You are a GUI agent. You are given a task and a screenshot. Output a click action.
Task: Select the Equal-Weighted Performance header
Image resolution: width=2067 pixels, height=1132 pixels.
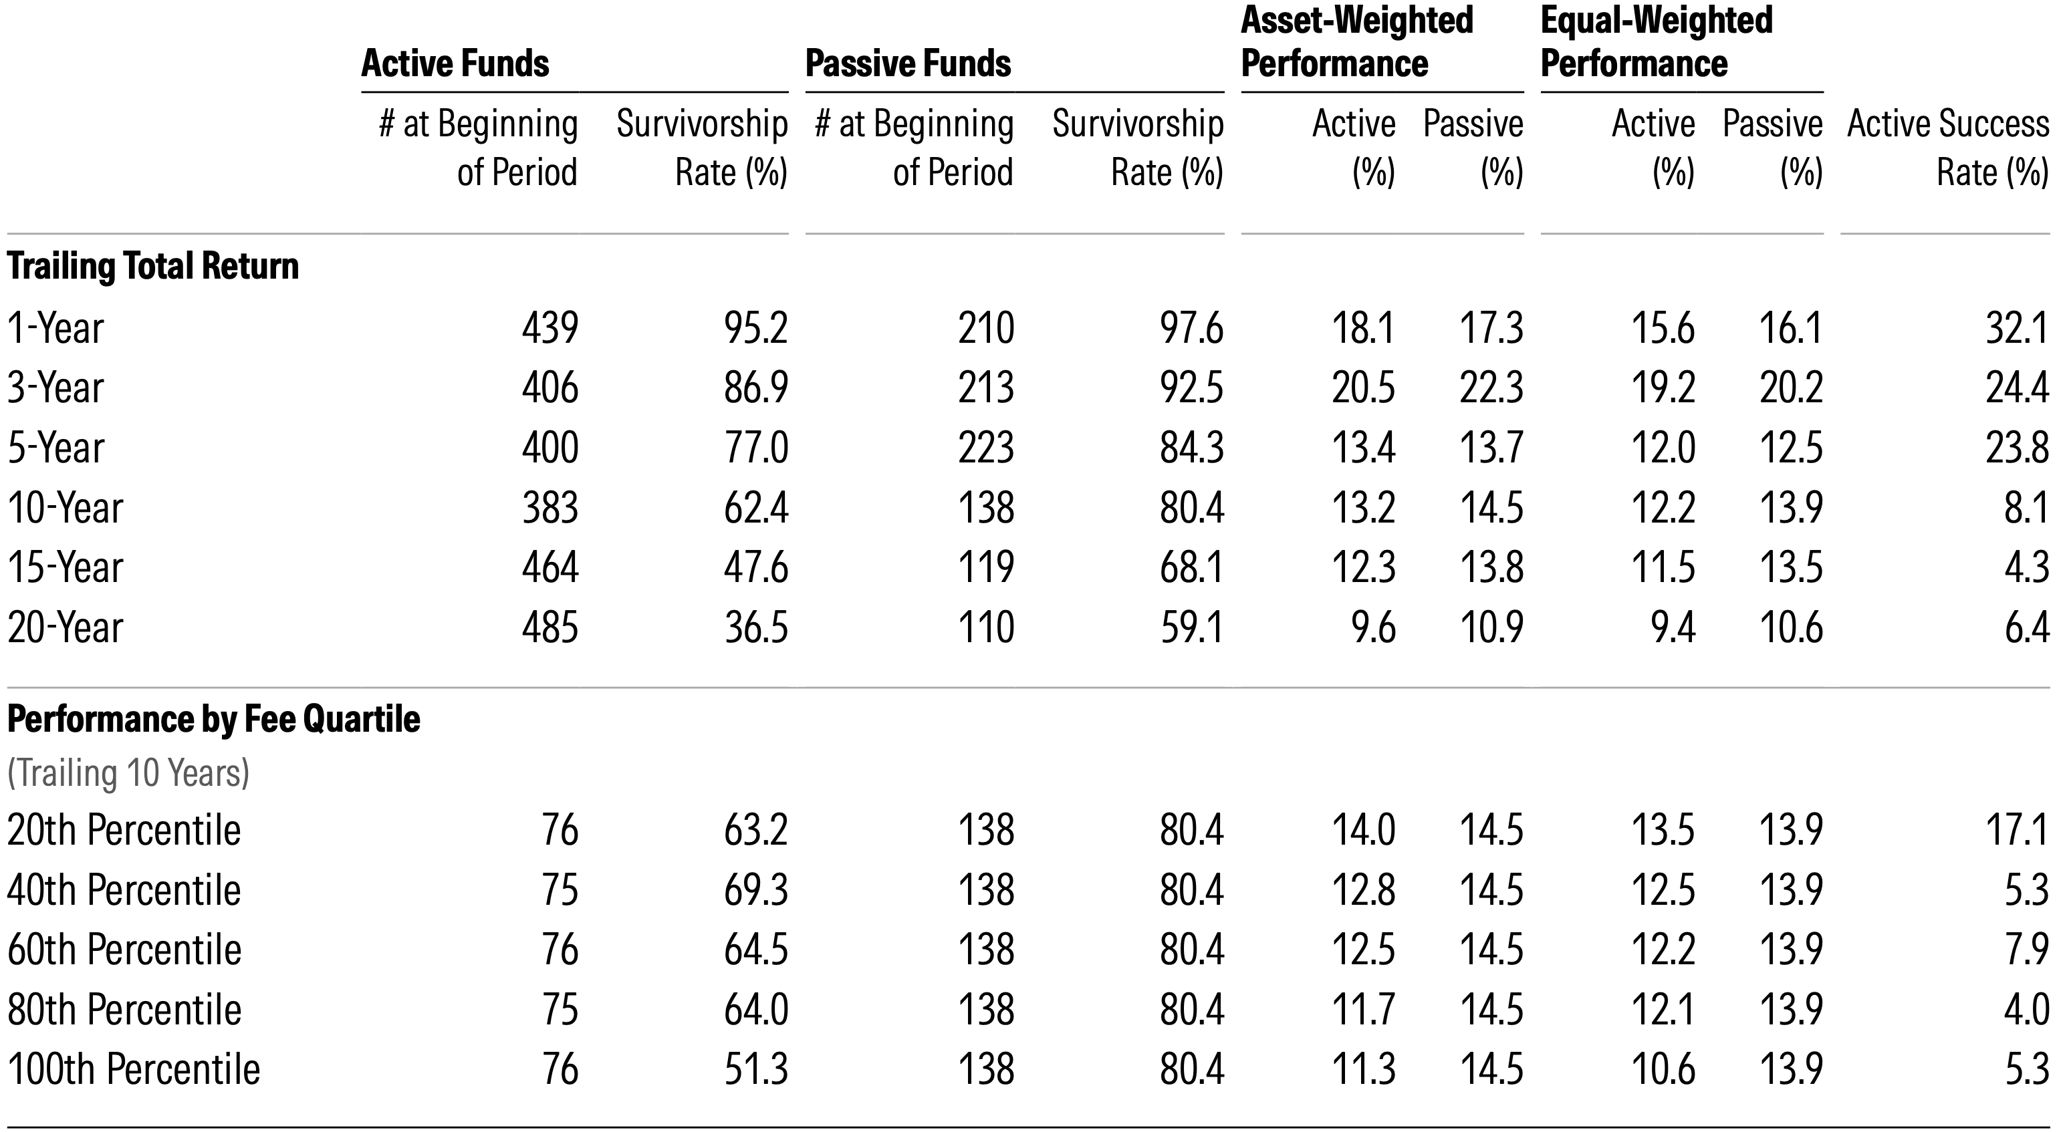[1656, 41]
